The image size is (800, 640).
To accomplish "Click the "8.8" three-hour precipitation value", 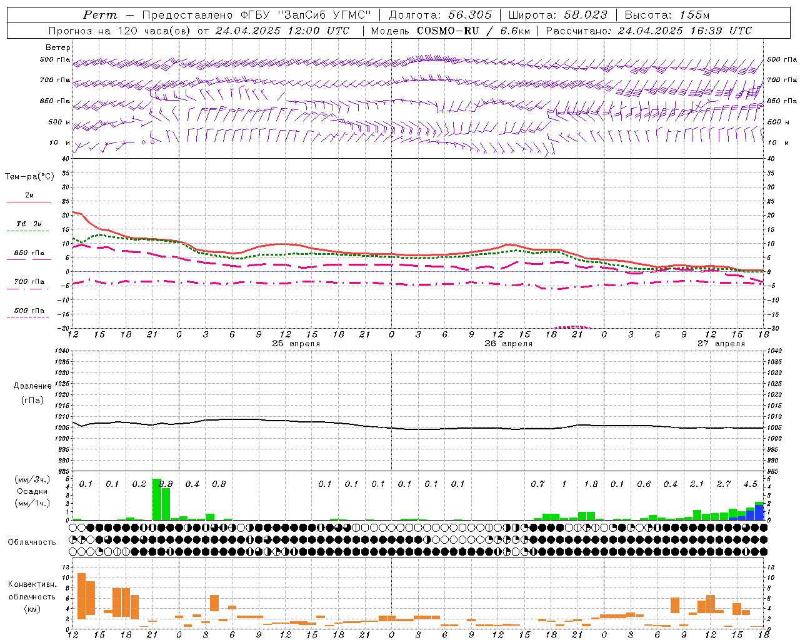I will click(x=166, y=484).
